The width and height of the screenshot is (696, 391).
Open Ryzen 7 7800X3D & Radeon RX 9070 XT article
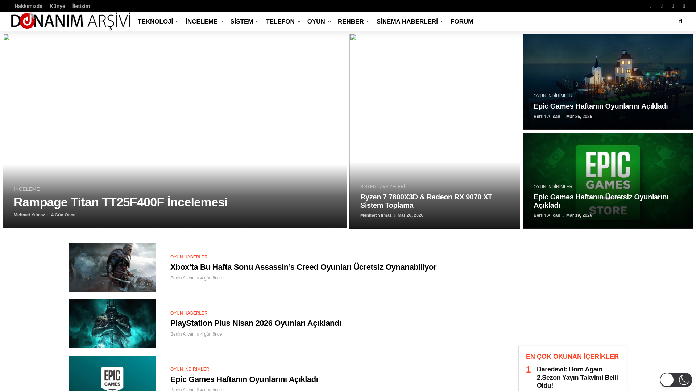(x=426, y=201)
